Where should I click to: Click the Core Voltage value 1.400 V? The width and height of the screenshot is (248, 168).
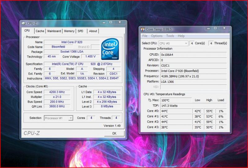(x=91, y=57)
